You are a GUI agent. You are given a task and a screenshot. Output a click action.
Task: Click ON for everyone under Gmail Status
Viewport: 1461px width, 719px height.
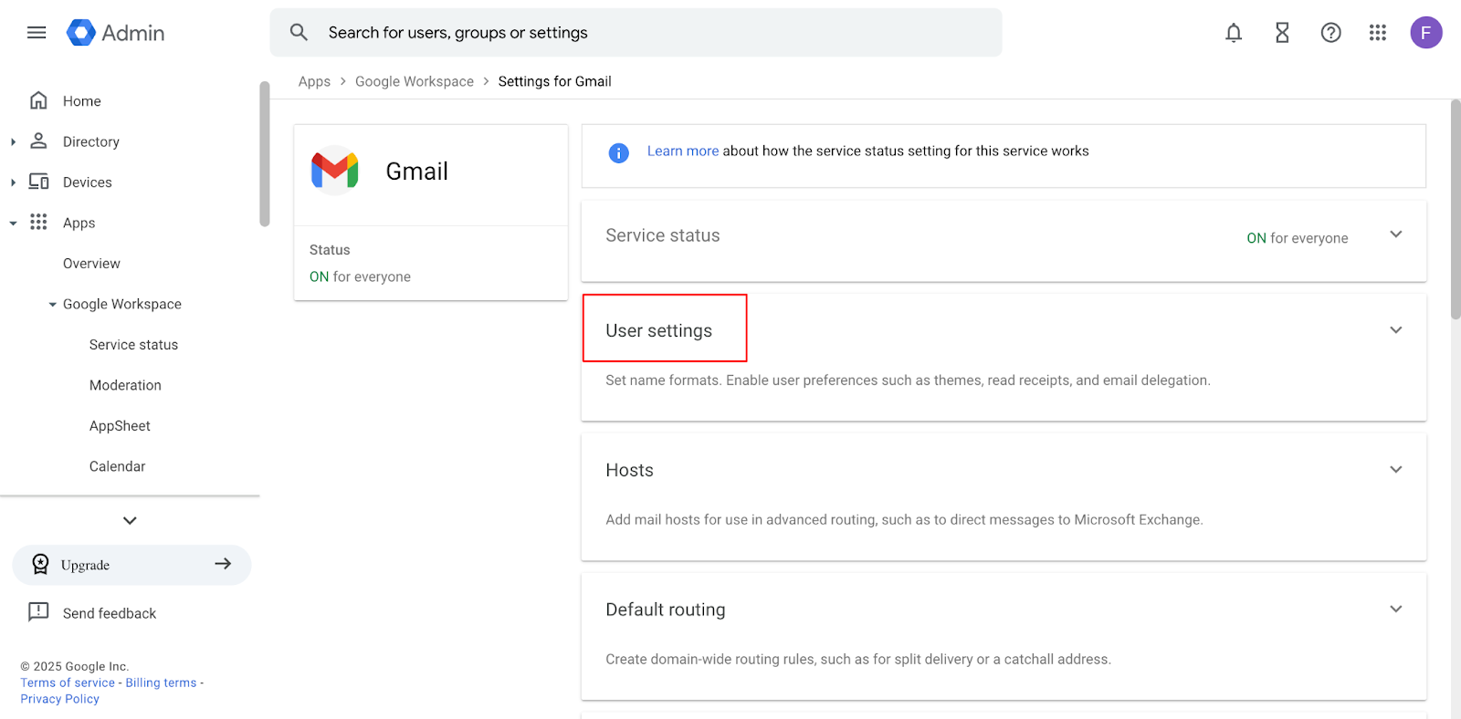(x=360, y=276)
